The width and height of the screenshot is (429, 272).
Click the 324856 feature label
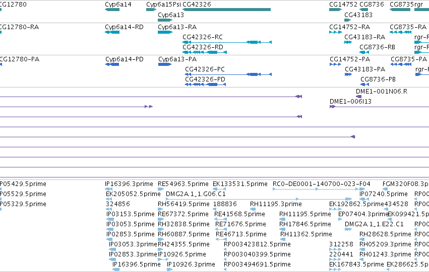(118, 204)
